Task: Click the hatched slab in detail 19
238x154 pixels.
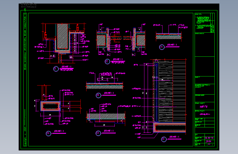Action: (x=169, y=37)
